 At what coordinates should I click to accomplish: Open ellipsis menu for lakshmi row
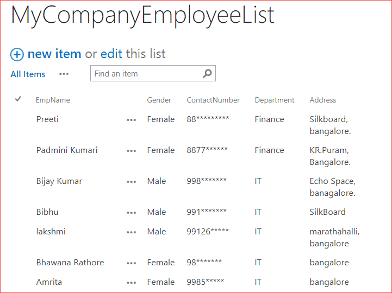131,232
